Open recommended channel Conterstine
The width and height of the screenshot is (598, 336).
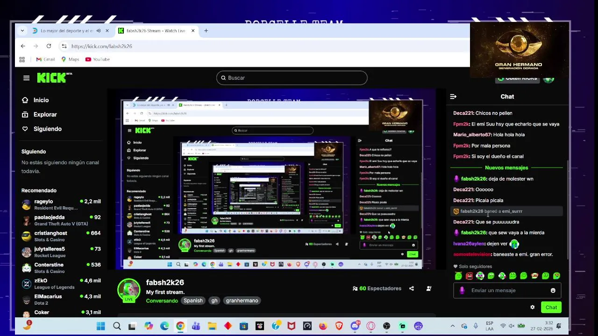pyautogui.click(x=61, y=268)
